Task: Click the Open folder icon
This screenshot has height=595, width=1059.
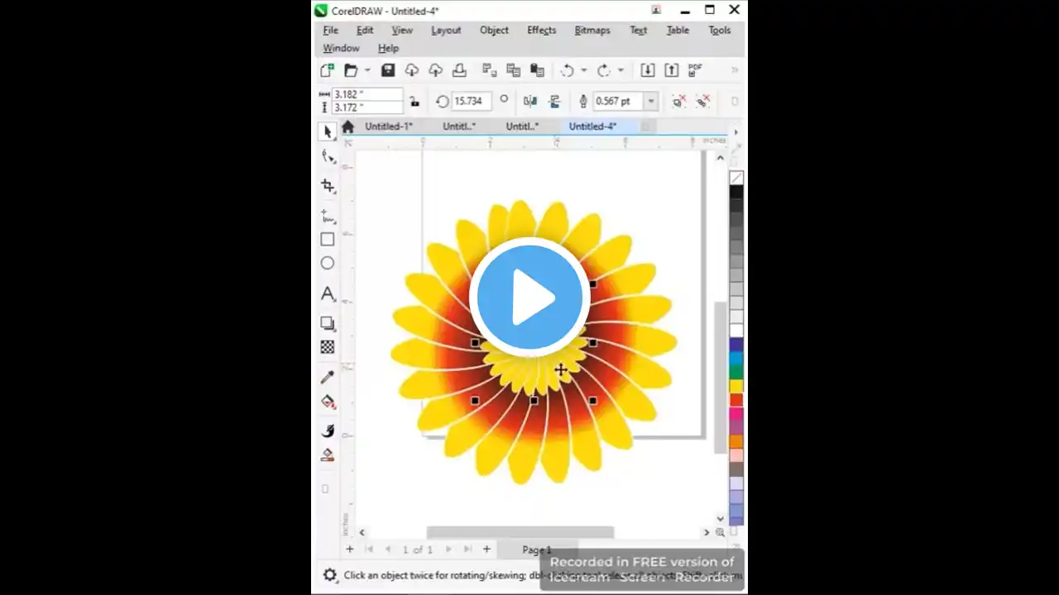Action: (x=351, y=70)
